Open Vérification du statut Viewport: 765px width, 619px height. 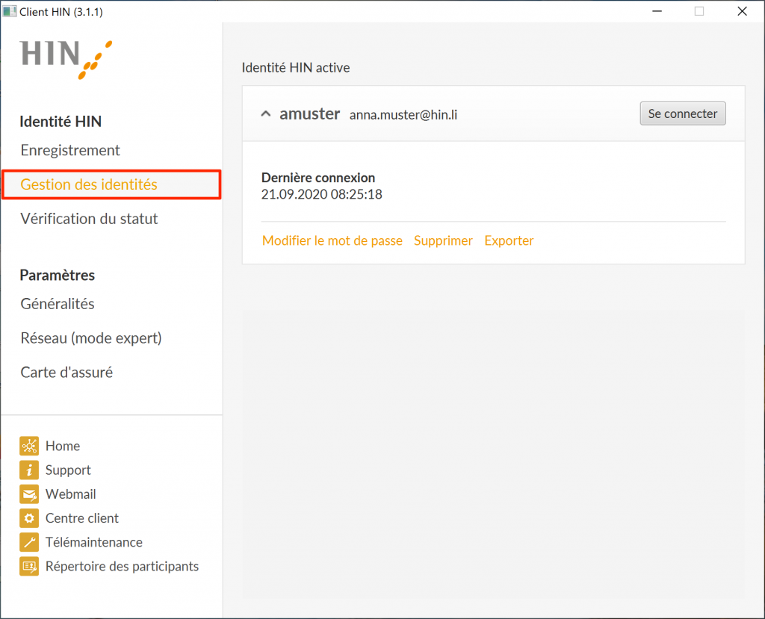point(90,219)
